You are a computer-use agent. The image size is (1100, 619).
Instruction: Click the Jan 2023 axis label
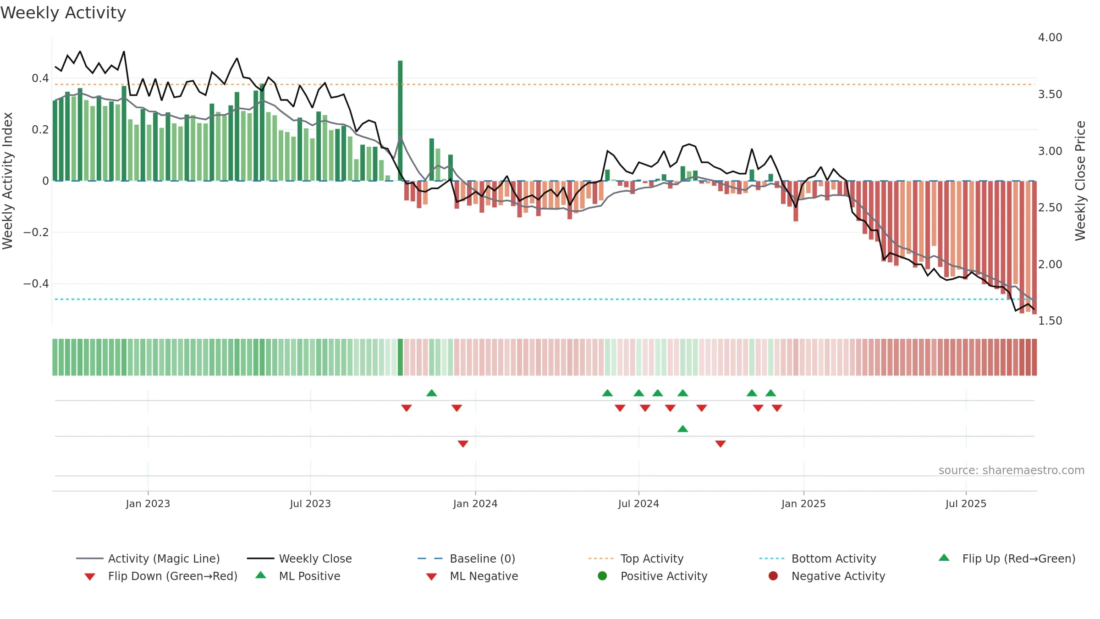[148, 504]
